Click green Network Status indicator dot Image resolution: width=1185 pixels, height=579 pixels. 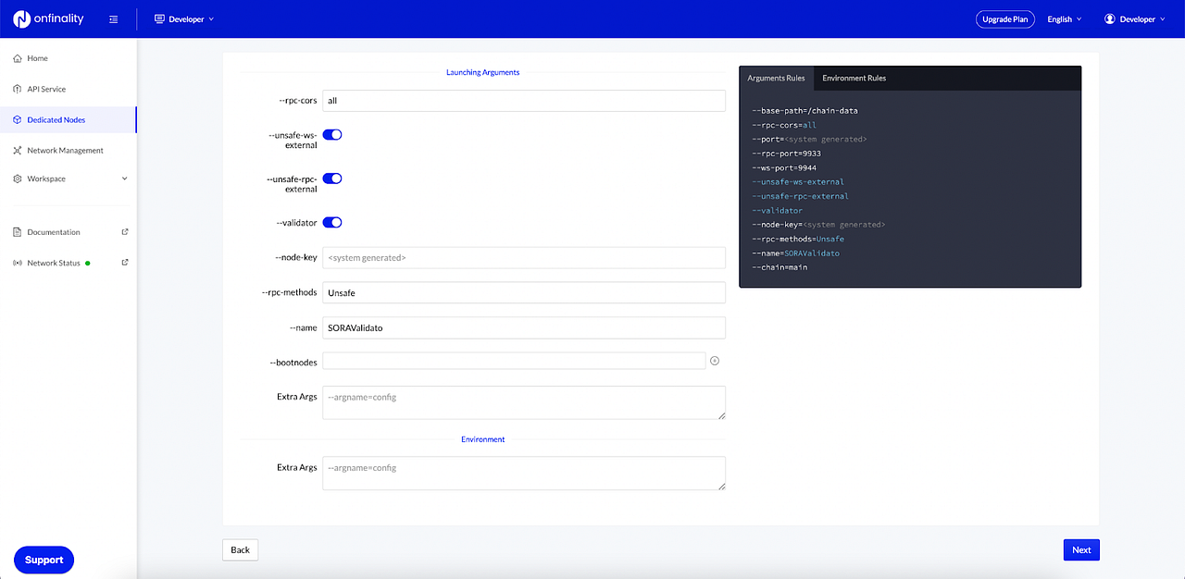tap(88, 263)
